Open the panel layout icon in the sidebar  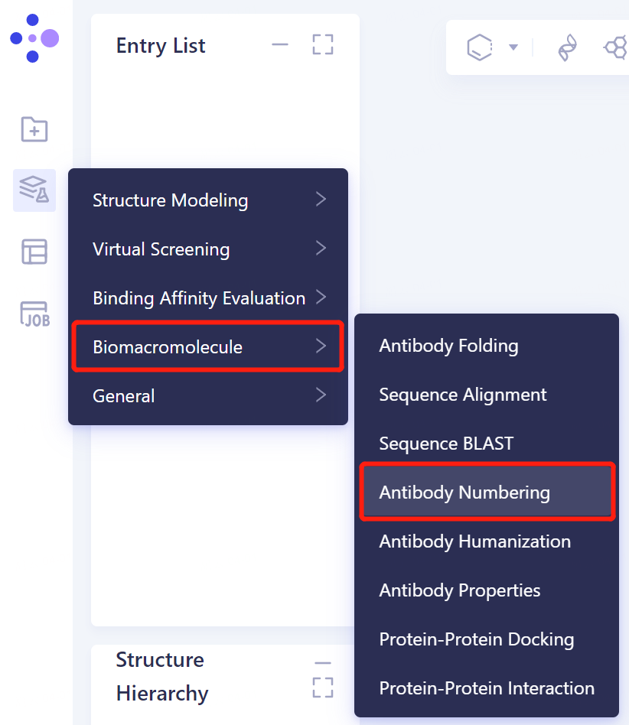34,252
